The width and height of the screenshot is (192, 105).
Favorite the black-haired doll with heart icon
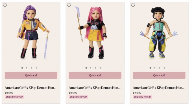click(133, 5)
